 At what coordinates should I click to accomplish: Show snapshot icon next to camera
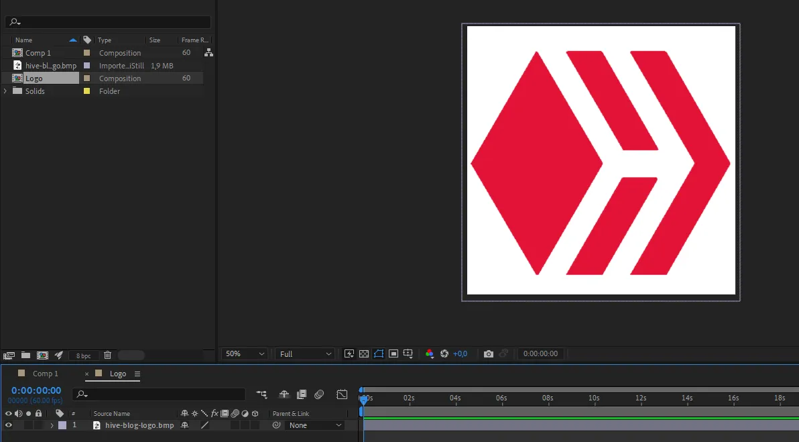coord(504,354)
